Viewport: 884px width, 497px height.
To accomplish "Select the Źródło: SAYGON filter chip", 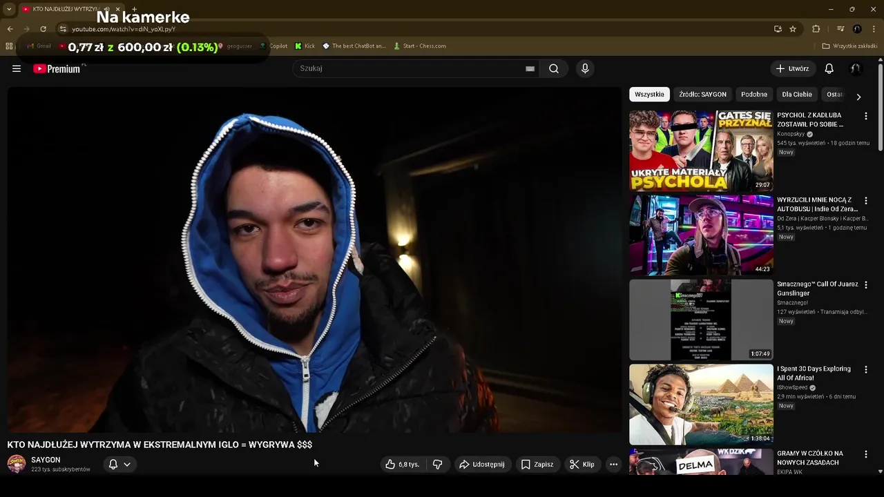I will click(x=702, y=95).
